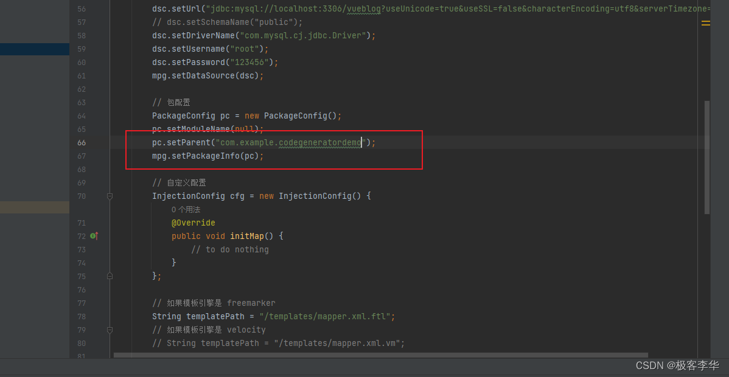The image size is (729, 377).
Task: Click the initMap method name
Action: click(247, 236)
